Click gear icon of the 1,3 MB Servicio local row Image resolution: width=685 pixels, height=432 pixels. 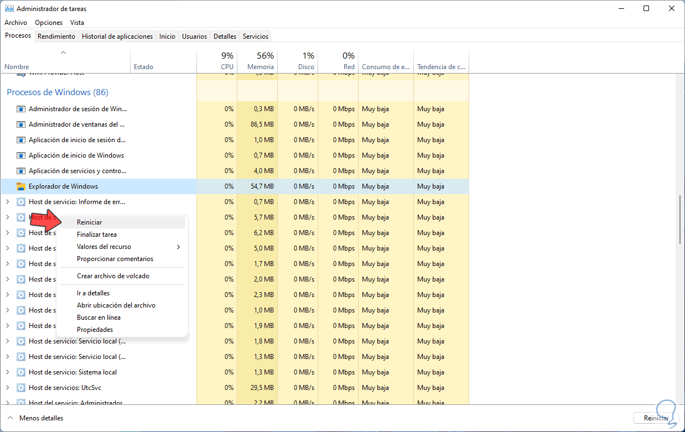(21, 357)
